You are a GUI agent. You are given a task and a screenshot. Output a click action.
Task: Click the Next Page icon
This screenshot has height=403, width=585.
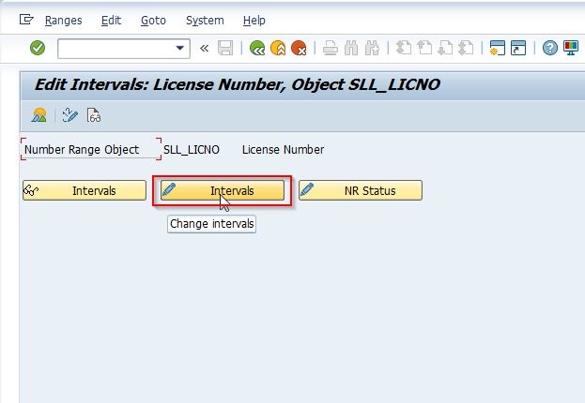pos(445,48)
